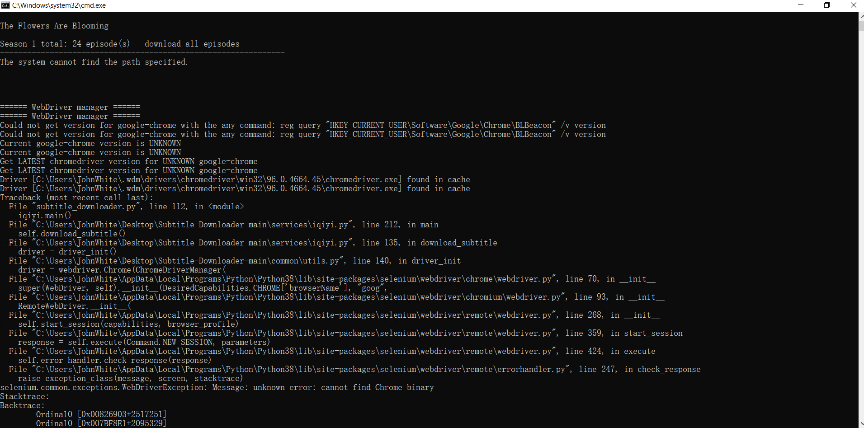Image resolution: width=864 pixels, height=428 pixels.
Task: Click the 'cannot find Chrome binary' message
Action: pos(378,387)
